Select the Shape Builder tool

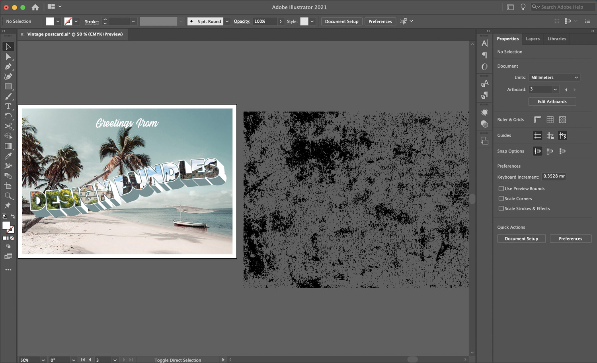pyautogui.click(x=8, y=136)
